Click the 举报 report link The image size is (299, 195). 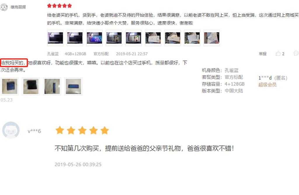tap(263, 54)
